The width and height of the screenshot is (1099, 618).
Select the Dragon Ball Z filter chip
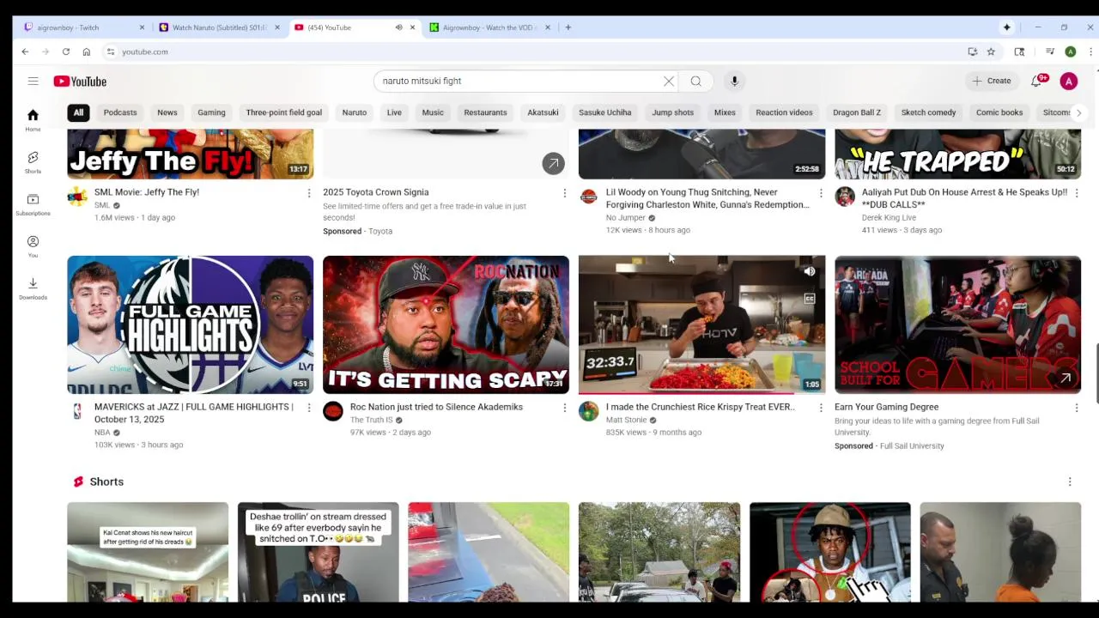coord(857,112)
